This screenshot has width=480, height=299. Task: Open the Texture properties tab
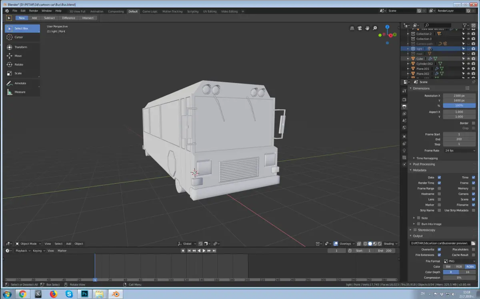(404, 157)
